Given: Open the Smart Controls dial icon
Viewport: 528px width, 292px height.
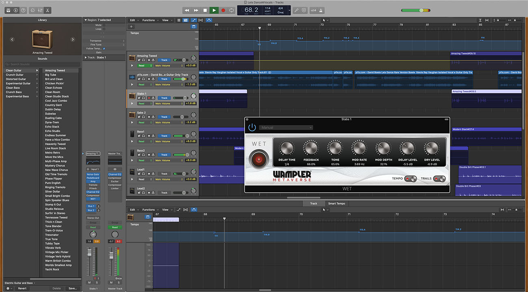Looking at the screenshot, I should pyautogui.click(x=32, y=10).
